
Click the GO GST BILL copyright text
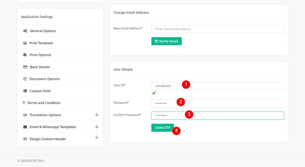[31, 160]
